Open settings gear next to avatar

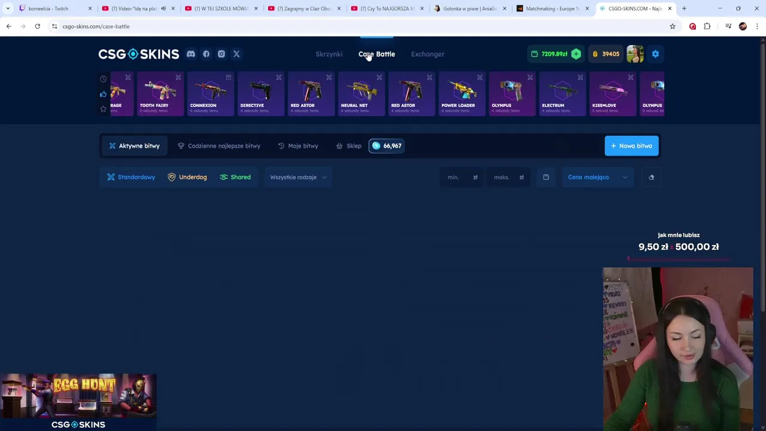click(x=655, y=54)
